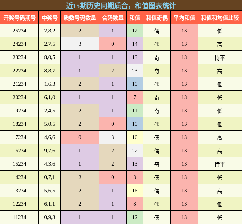Select the 质数号码数量 column header
This screenshot has width=242, height=224.
pos(79,17)
